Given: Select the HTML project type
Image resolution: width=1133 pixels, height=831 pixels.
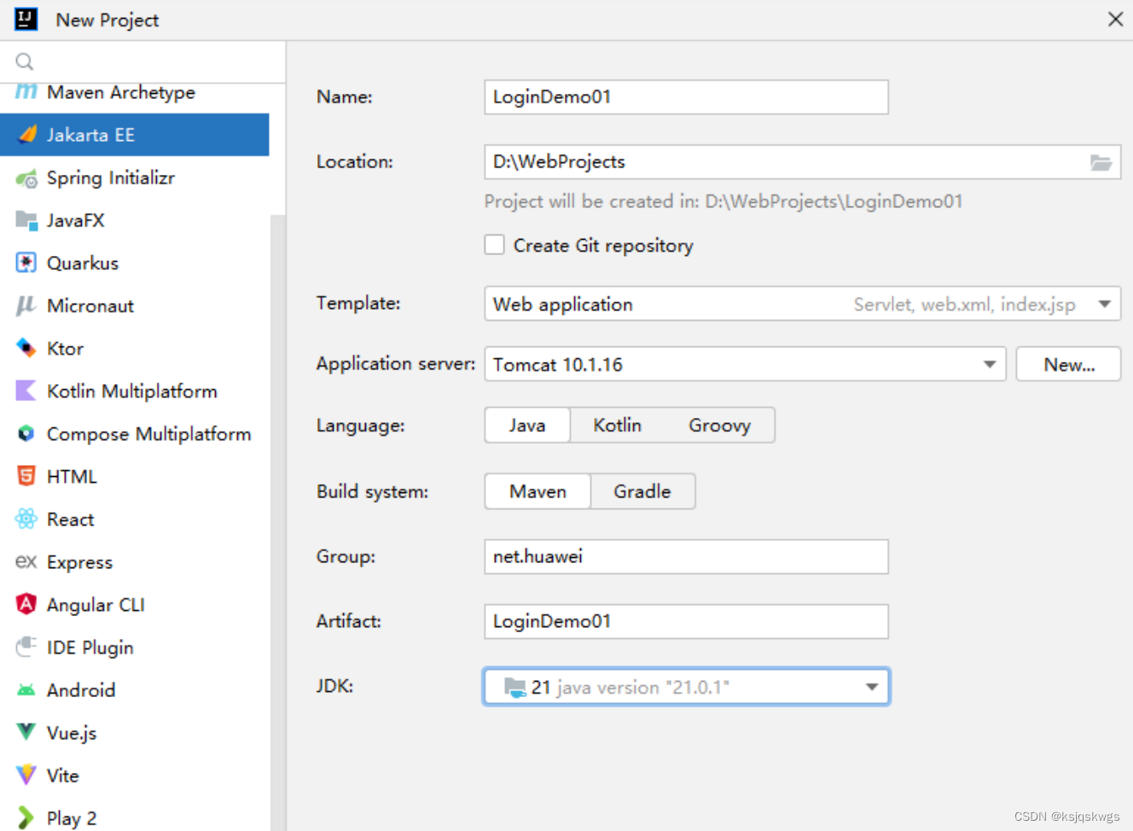Looking at the screenshot, I should 135,476.
